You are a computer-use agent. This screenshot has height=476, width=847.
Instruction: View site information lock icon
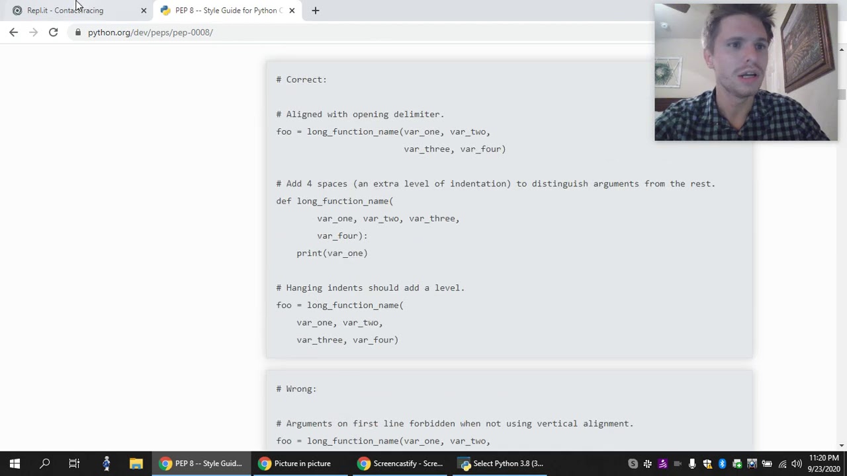[78, 32]
